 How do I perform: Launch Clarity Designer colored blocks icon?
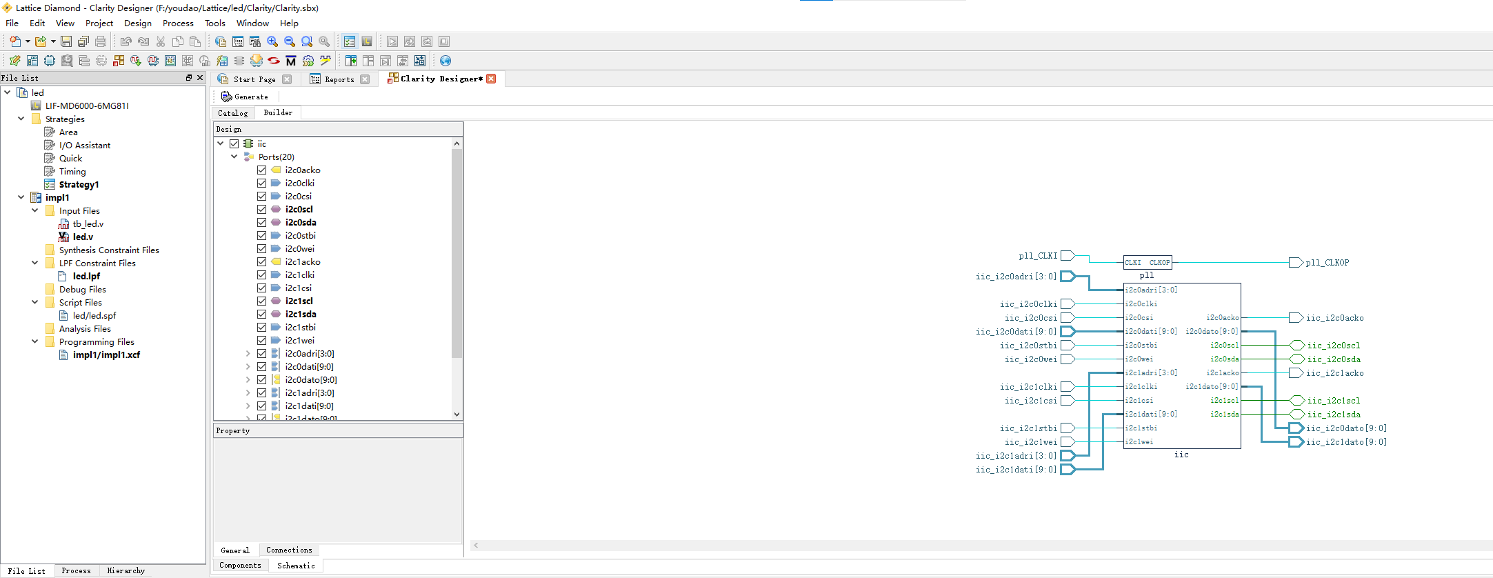pos(119,61)
